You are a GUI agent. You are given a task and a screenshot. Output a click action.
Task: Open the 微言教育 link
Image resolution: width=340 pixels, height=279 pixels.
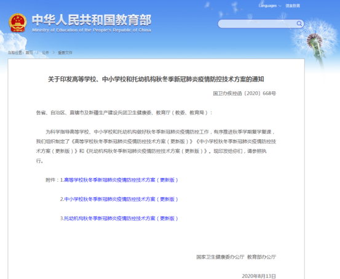pos(293,6)
